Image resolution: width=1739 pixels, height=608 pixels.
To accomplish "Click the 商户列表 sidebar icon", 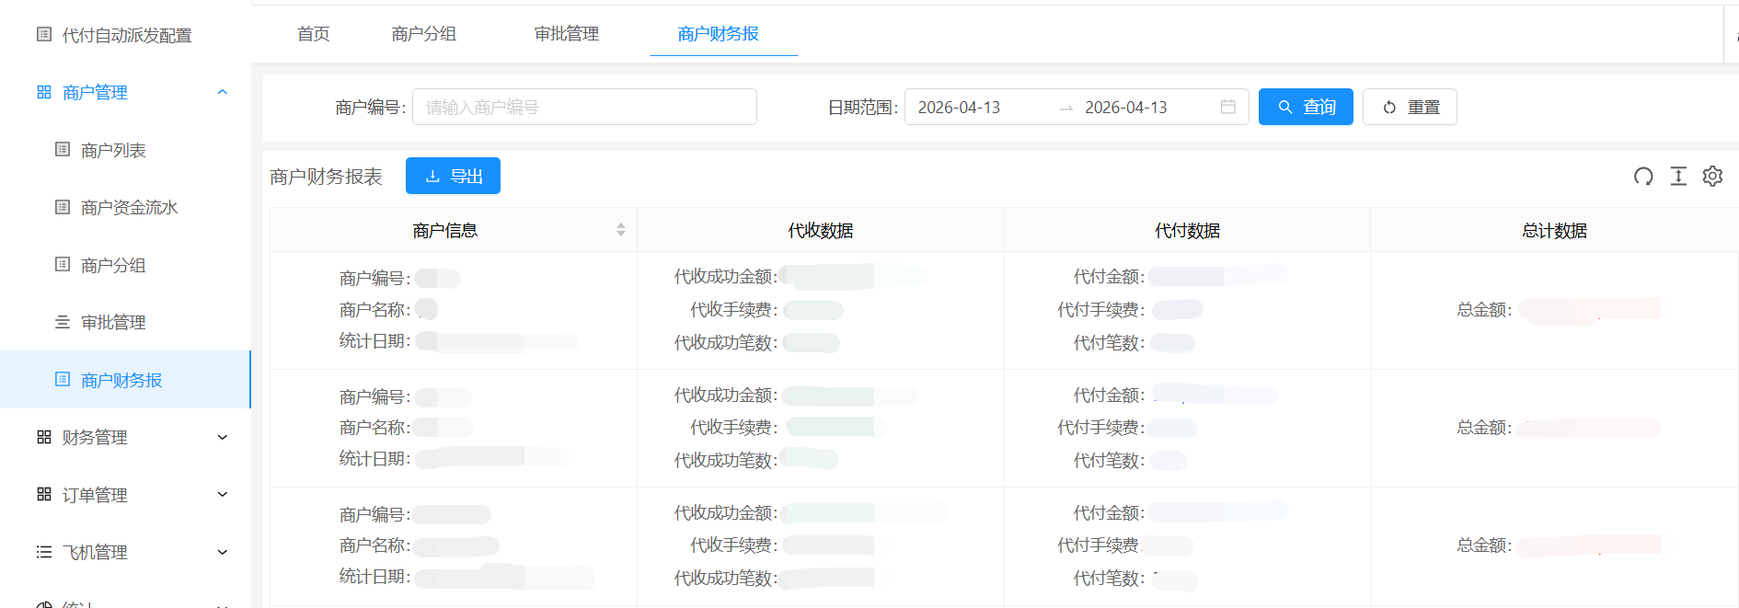I will [x=63, y=150].
